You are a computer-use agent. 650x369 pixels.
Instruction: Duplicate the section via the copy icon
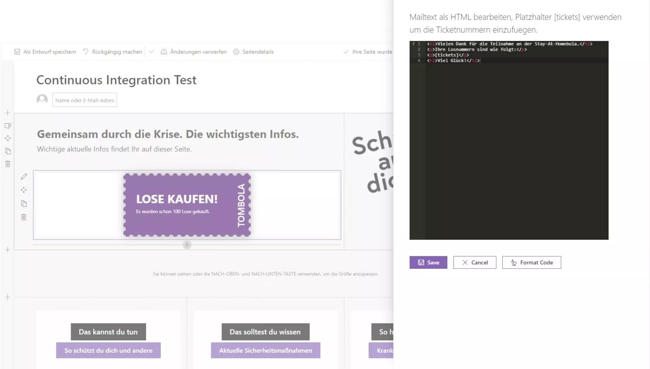tap(7, 151)
